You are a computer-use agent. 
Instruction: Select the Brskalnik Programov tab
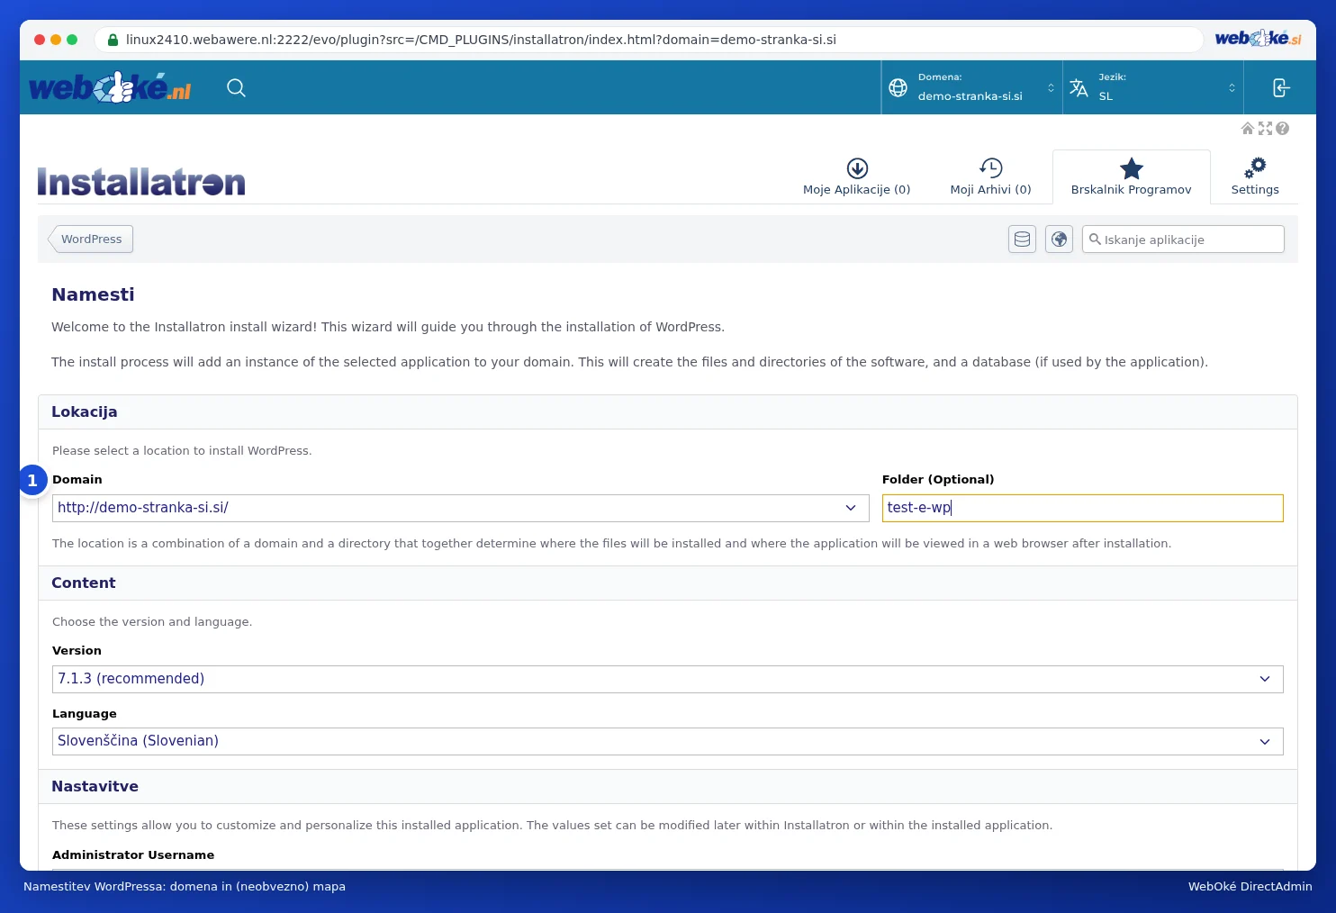pos(1132,176)
